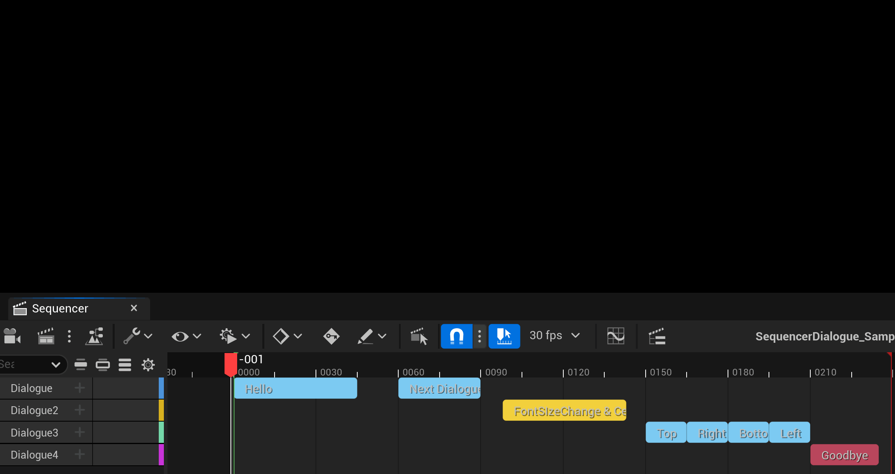This screenshot has width=895, height=474.
Task: Render this movie via the clapperboard icon
Action: coord(45,336)
